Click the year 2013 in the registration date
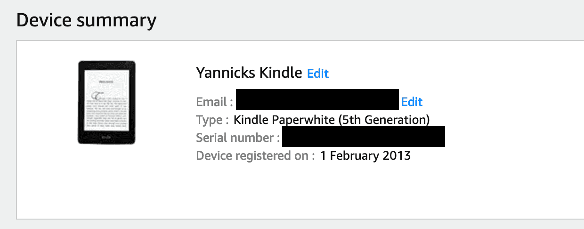 398,156
